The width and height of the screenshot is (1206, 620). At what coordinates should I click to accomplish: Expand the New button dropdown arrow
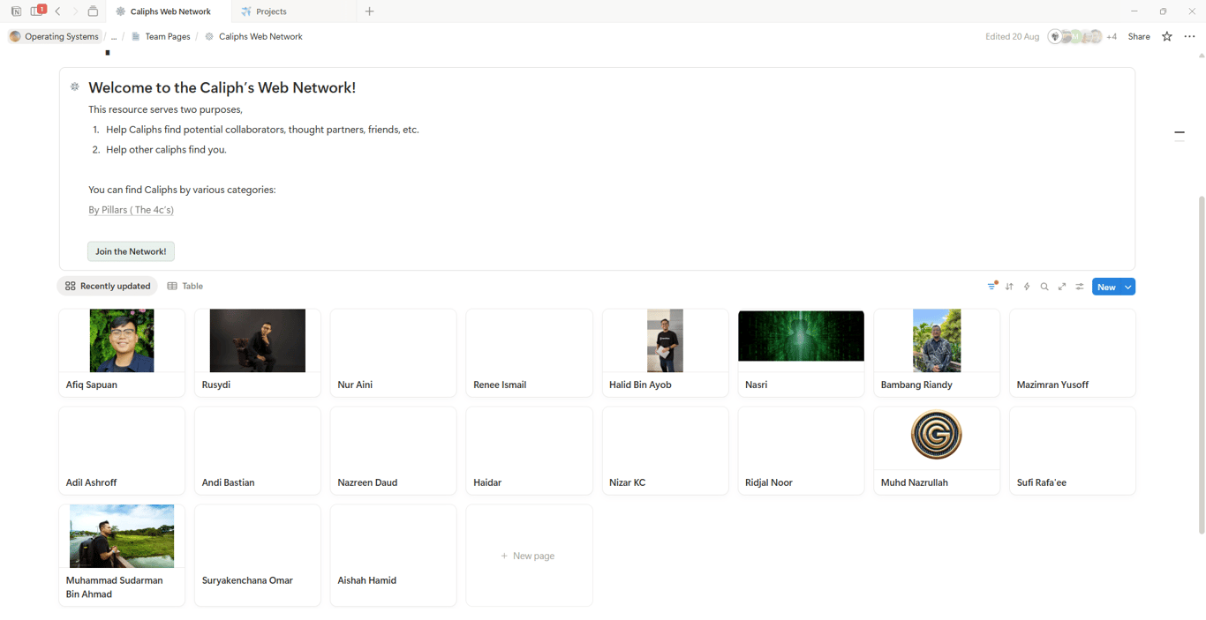coord(1128,287)
